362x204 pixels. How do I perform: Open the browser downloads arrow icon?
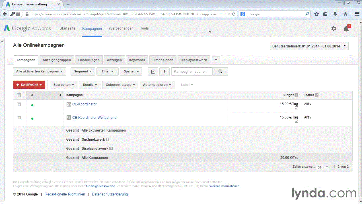tap(335, 14)
